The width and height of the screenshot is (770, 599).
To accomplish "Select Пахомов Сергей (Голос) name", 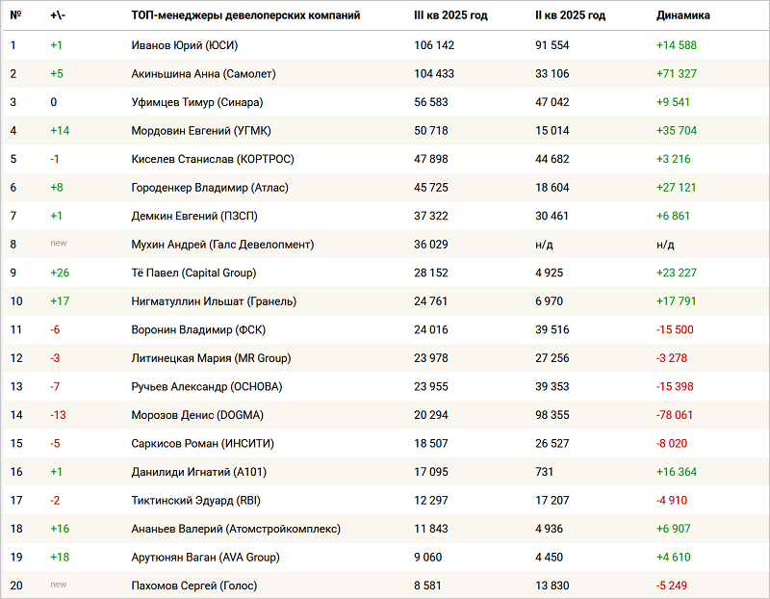I will click(193, 586).
